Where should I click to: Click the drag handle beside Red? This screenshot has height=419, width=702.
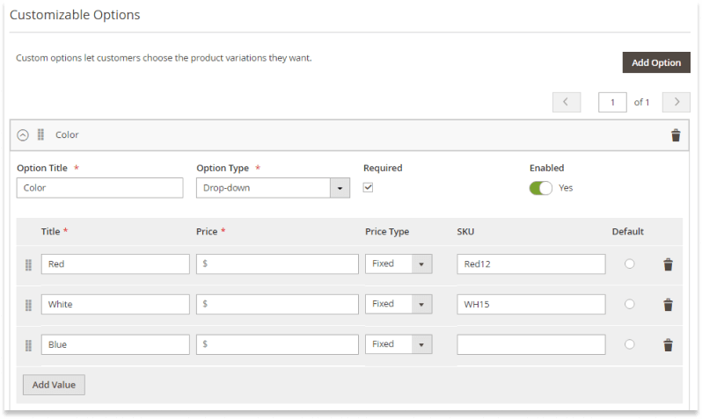pos(28,264)
